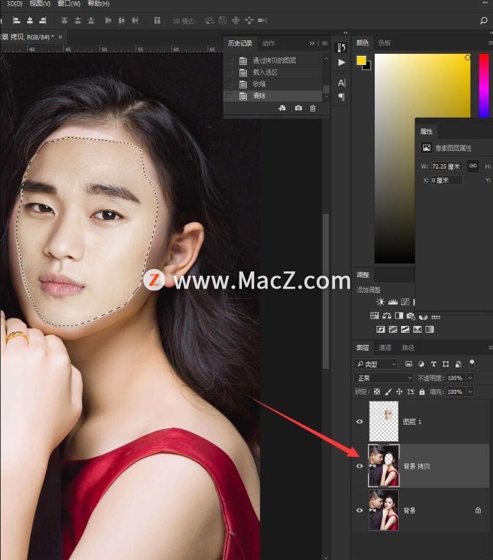The width and height of the screenshot is (493, 560).
Task: Click Auto-align layers icon
Action: tap(157, 21)
